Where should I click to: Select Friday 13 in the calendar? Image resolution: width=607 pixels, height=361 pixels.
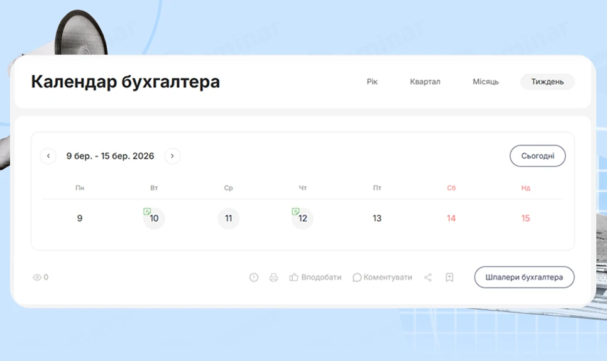(377, 218)
